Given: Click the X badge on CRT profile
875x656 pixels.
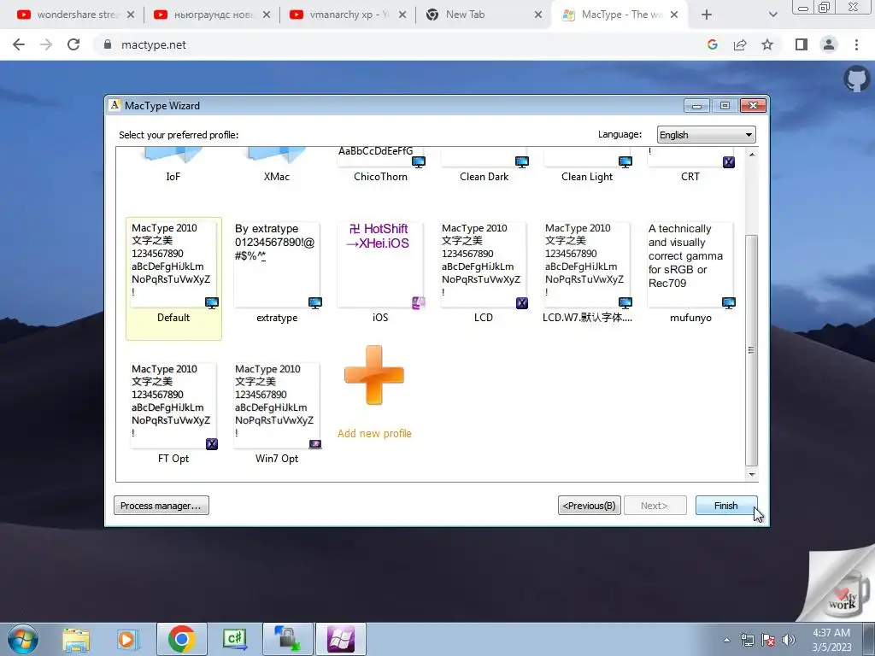Looking at the screenshot, I should click(x=729, y=161).
